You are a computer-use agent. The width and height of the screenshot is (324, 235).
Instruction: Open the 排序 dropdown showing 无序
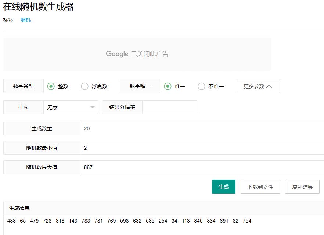pyautogui.click(x=71, y=107)
